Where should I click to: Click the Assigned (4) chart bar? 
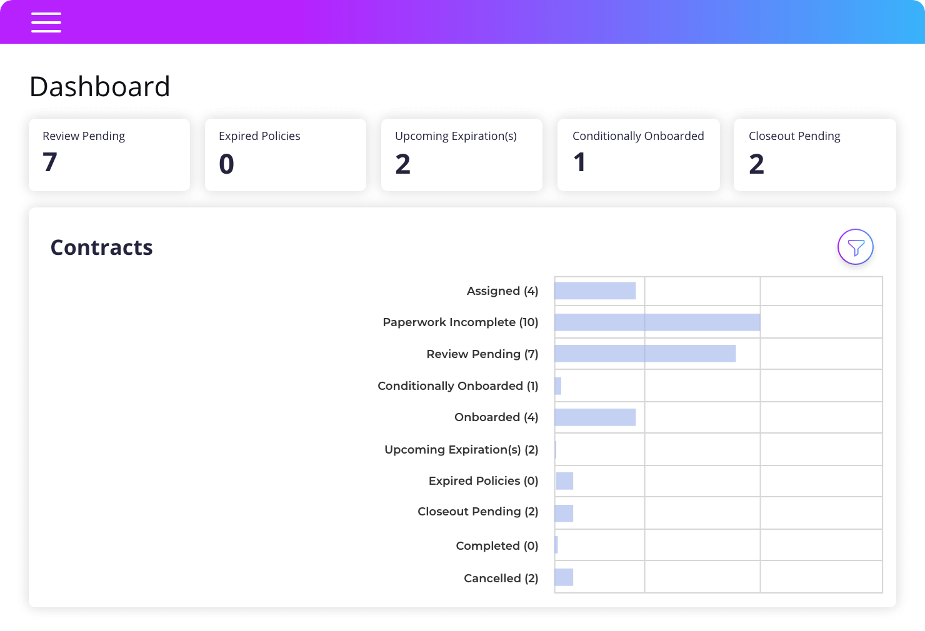595,291
